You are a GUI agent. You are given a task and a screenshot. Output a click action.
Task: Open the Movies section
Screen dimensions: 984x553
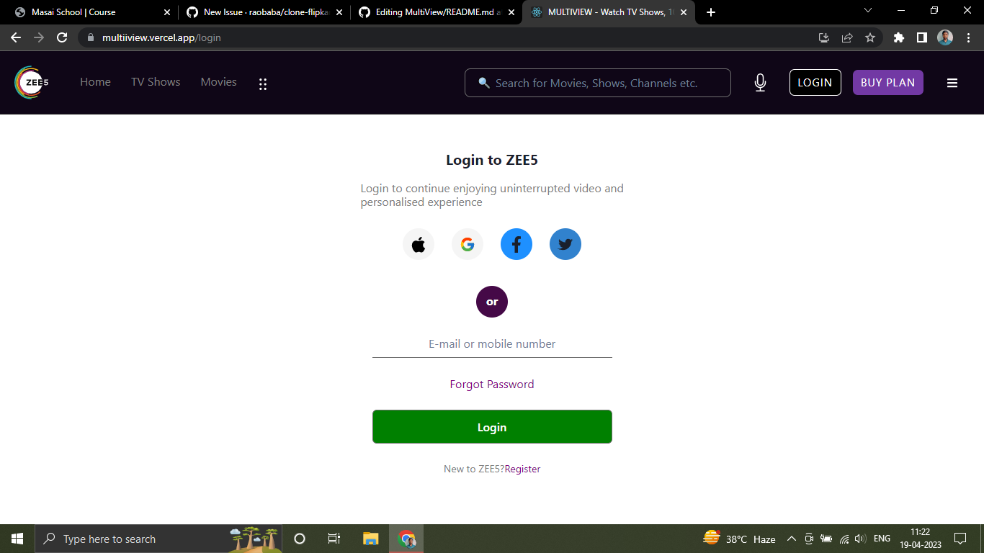(x=218, y=82)
